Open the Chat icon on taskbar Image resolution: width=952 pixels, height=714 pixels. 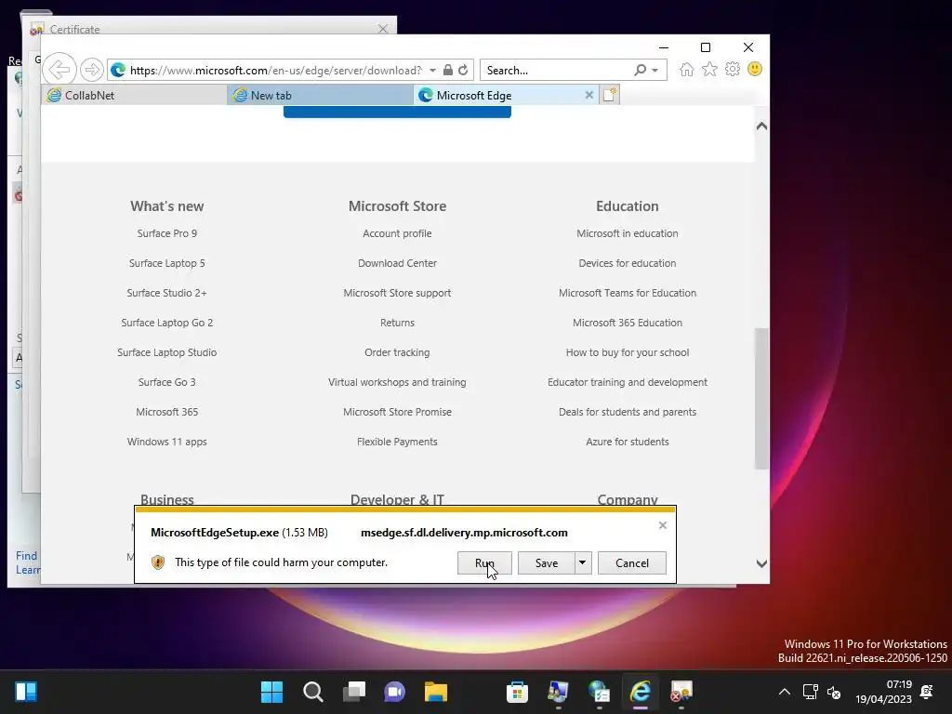pos(394,692)
